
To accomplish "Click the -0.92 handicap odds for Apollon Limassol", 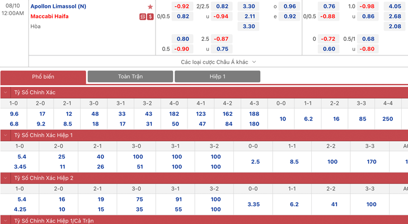I will [182, 6].
